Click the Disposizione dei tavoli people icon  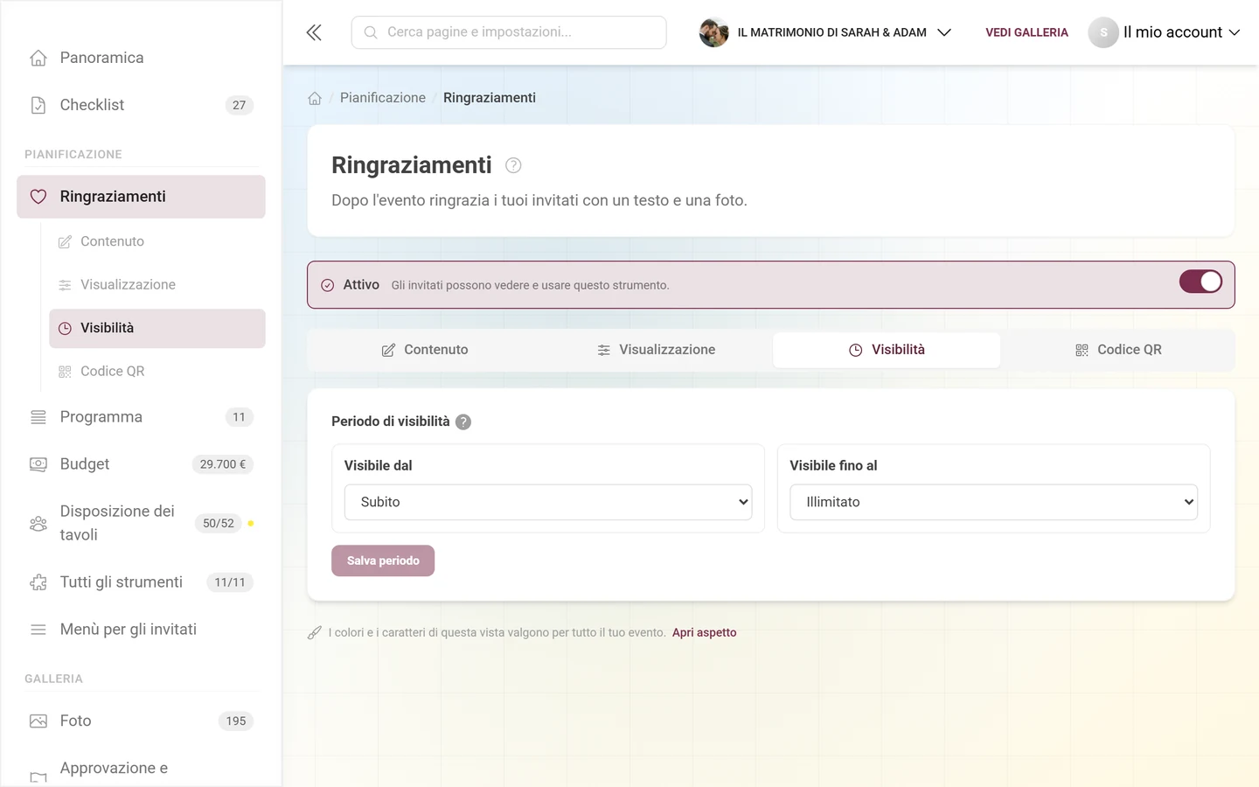tap(38, 523)
